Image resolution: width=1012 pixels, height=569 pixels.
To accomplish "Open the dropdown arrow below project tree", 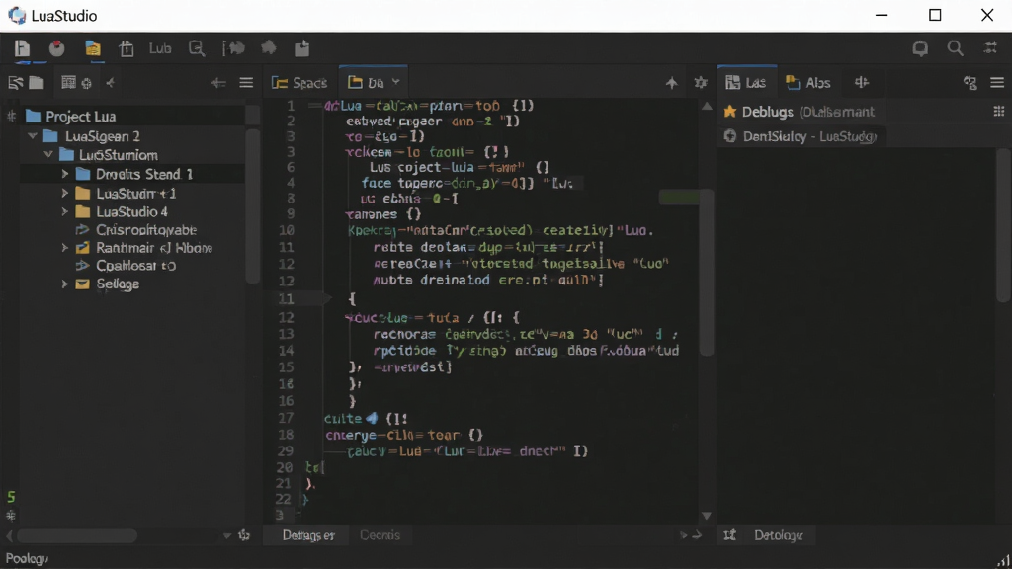I will 227,535.
